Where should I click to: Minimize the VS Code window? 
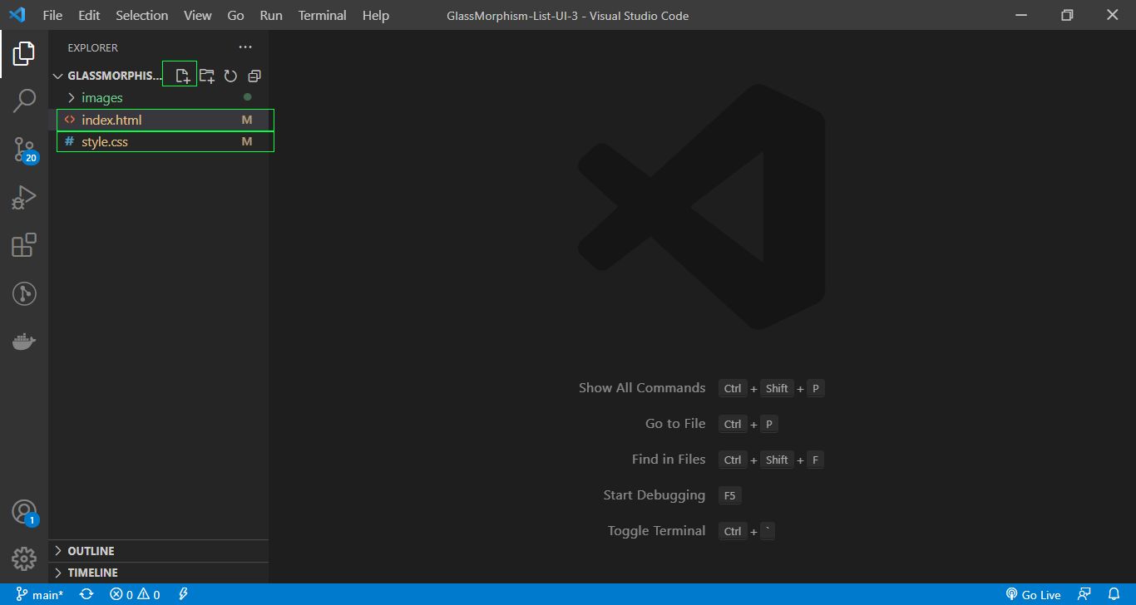pos(1022,15)
